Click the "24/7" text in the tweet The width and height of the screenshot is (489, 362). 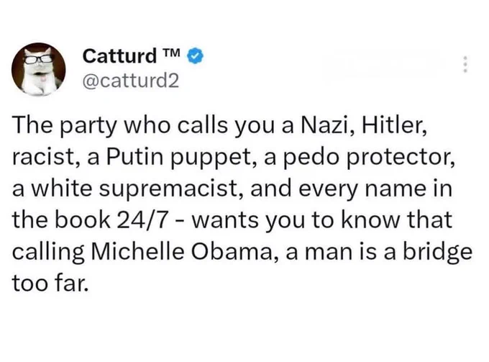(x=141, y=220)
